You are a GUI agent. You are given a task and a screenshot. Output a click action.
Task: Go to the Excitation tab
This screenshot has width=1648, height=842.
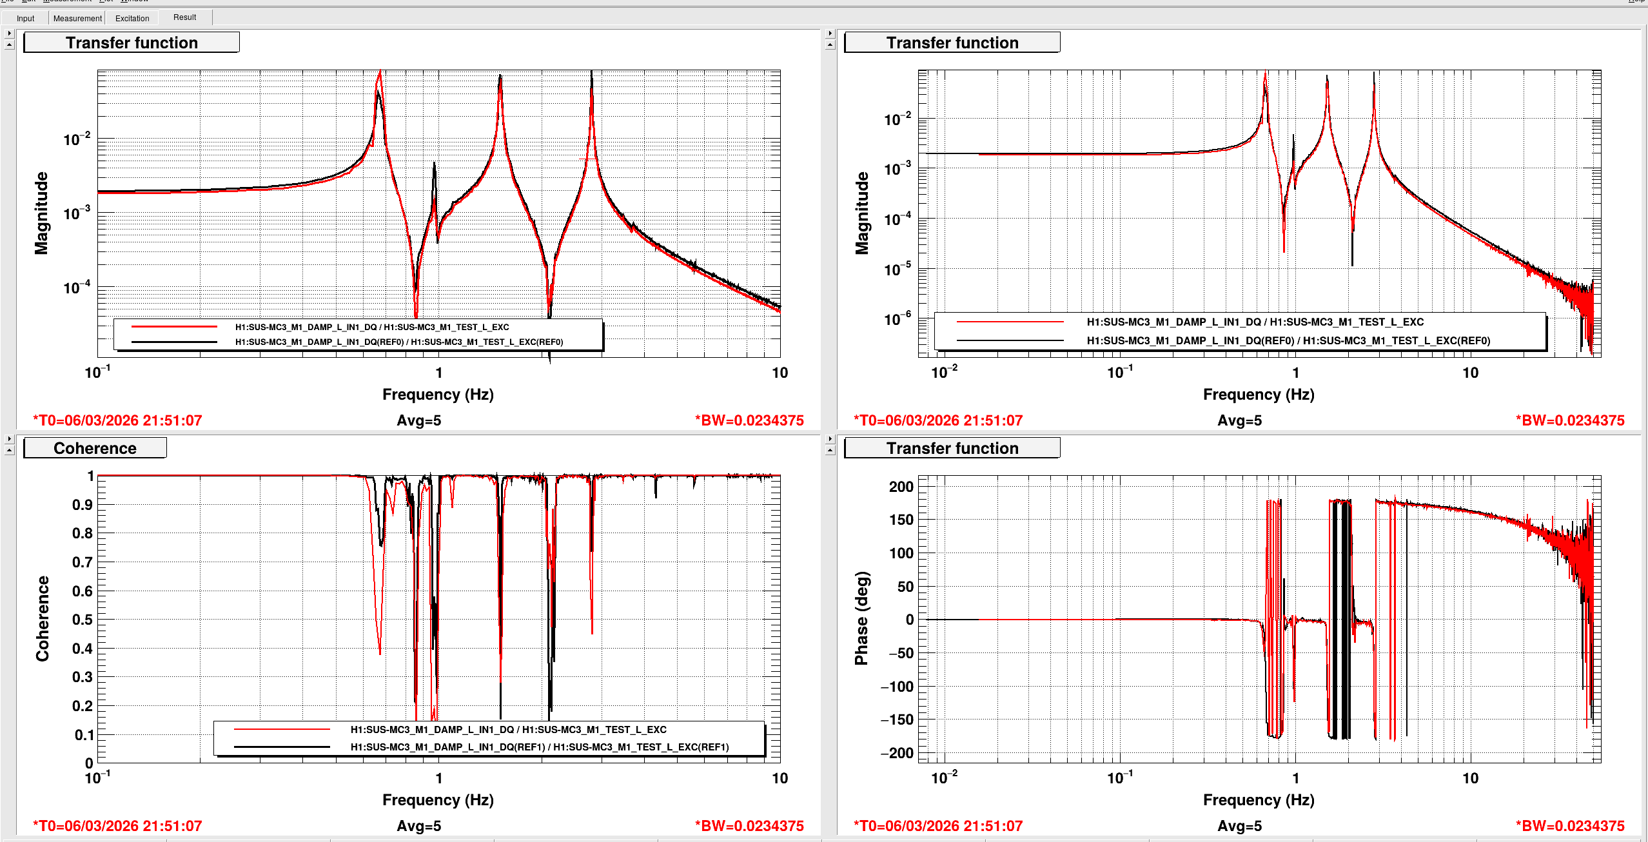click(132, 18)
